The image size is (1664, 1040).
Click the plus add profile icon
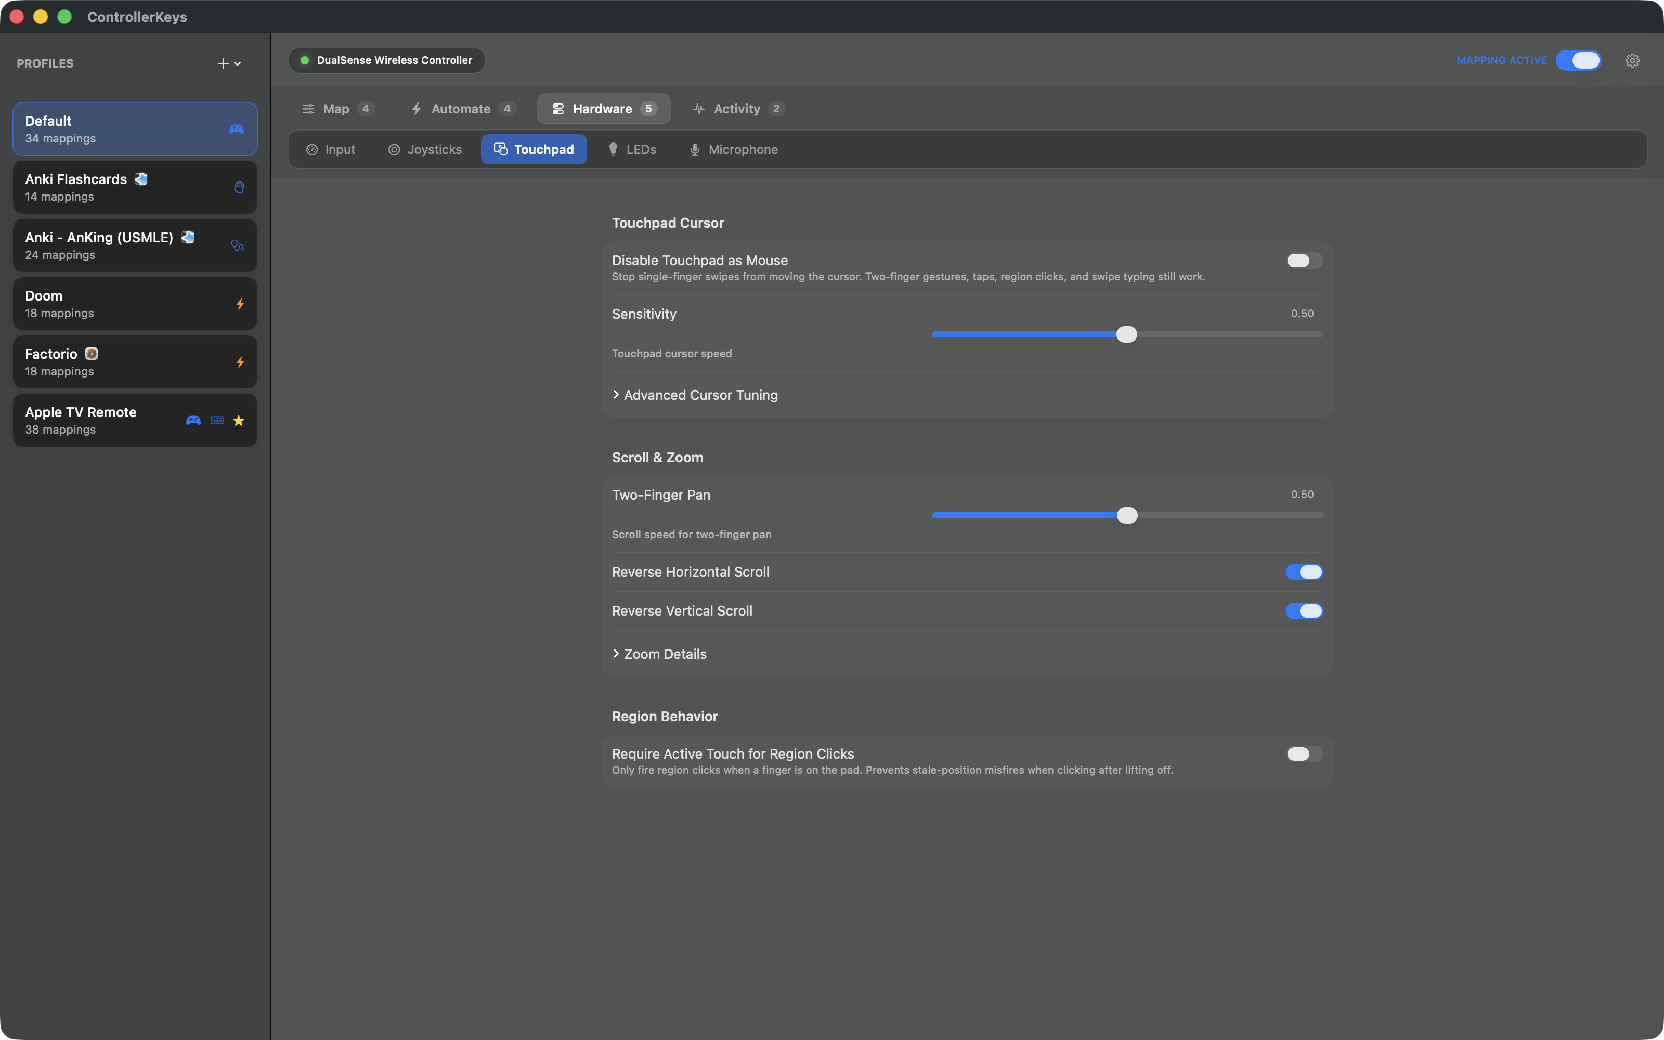[x=223, y=63]
